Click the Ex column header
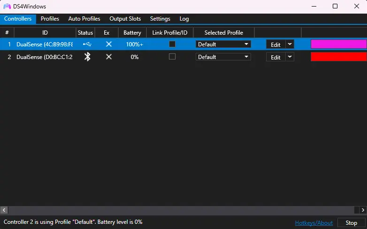Screen dimensions: 367x229 107,32
